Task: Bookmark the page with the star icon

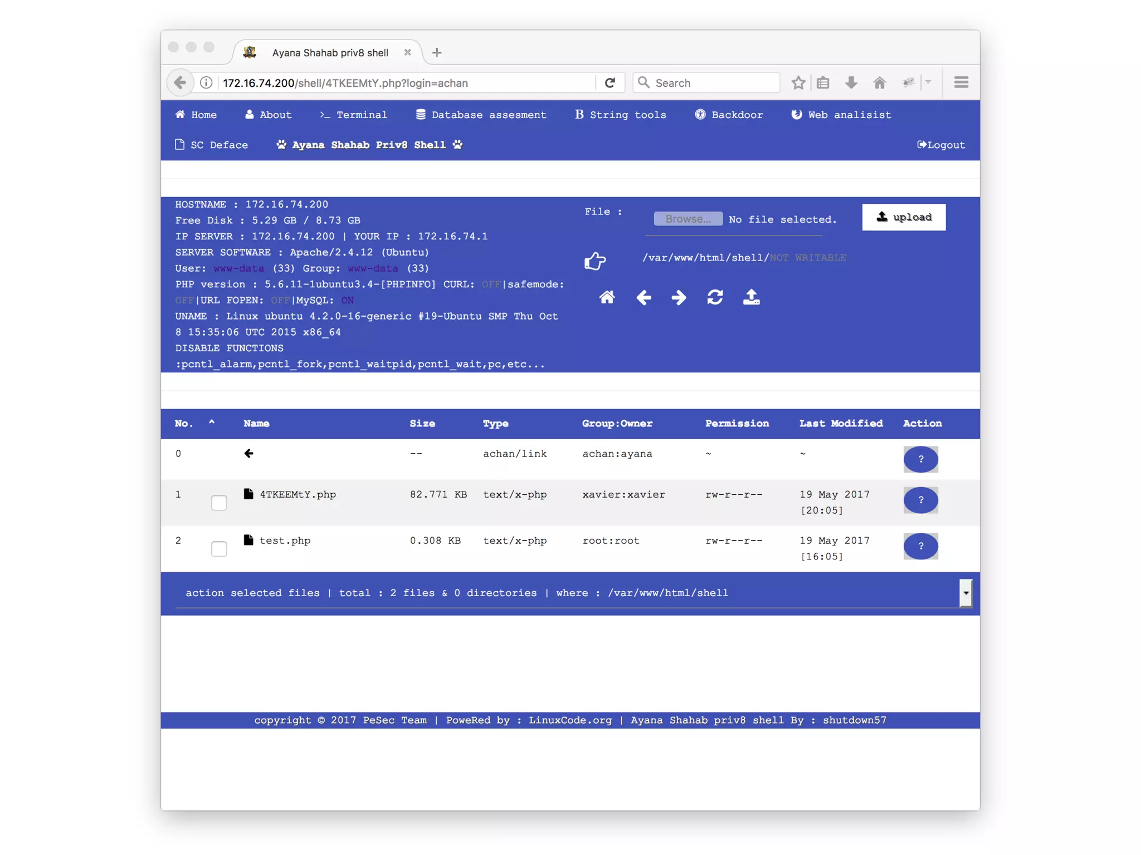Action: [798, 83]
